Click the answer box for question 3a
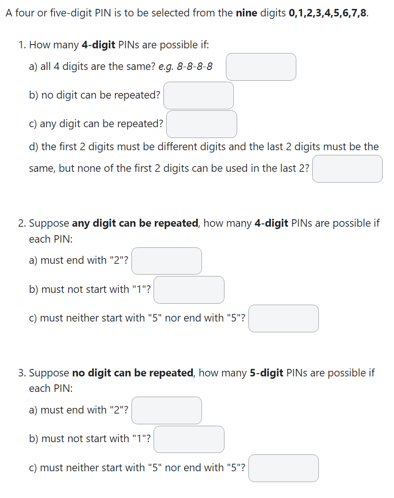Screen dimensions: 394x498 pyautogui.click(x=166, y=410)
